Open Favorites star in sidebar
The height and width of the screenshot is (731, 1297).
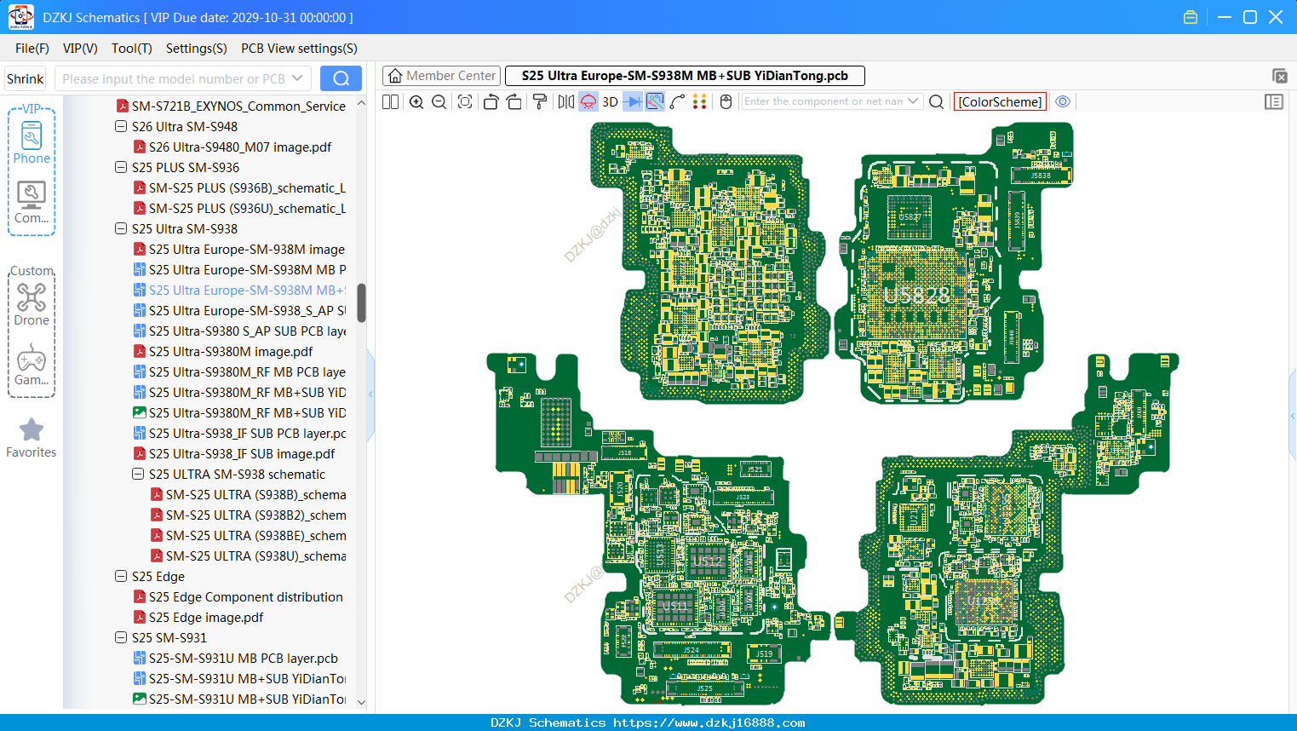(x=32, y=438)
